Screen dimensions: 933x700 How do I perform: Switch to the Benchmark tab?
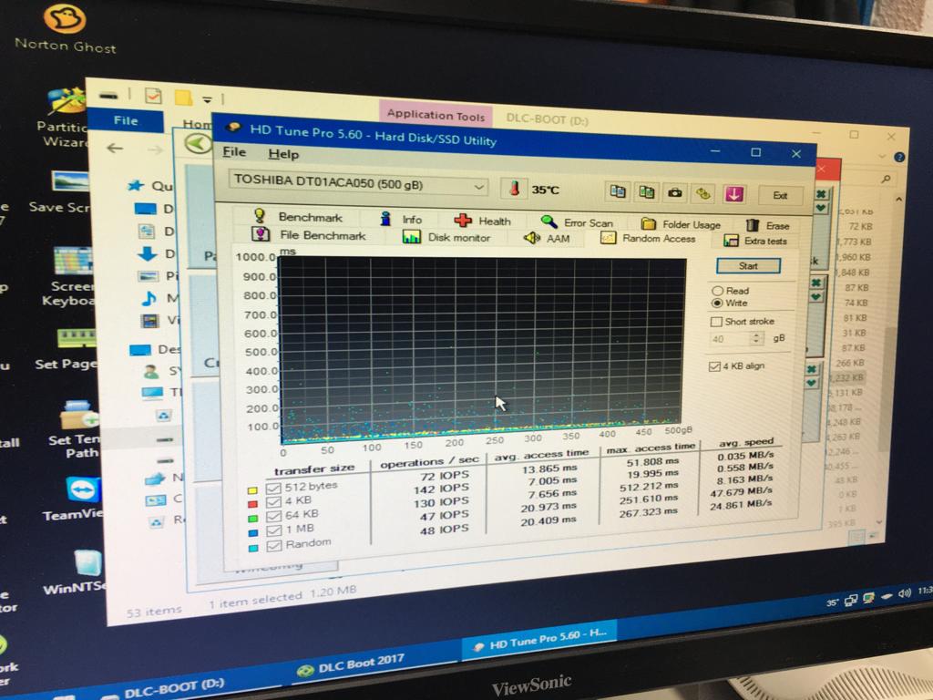coord(298,217)
